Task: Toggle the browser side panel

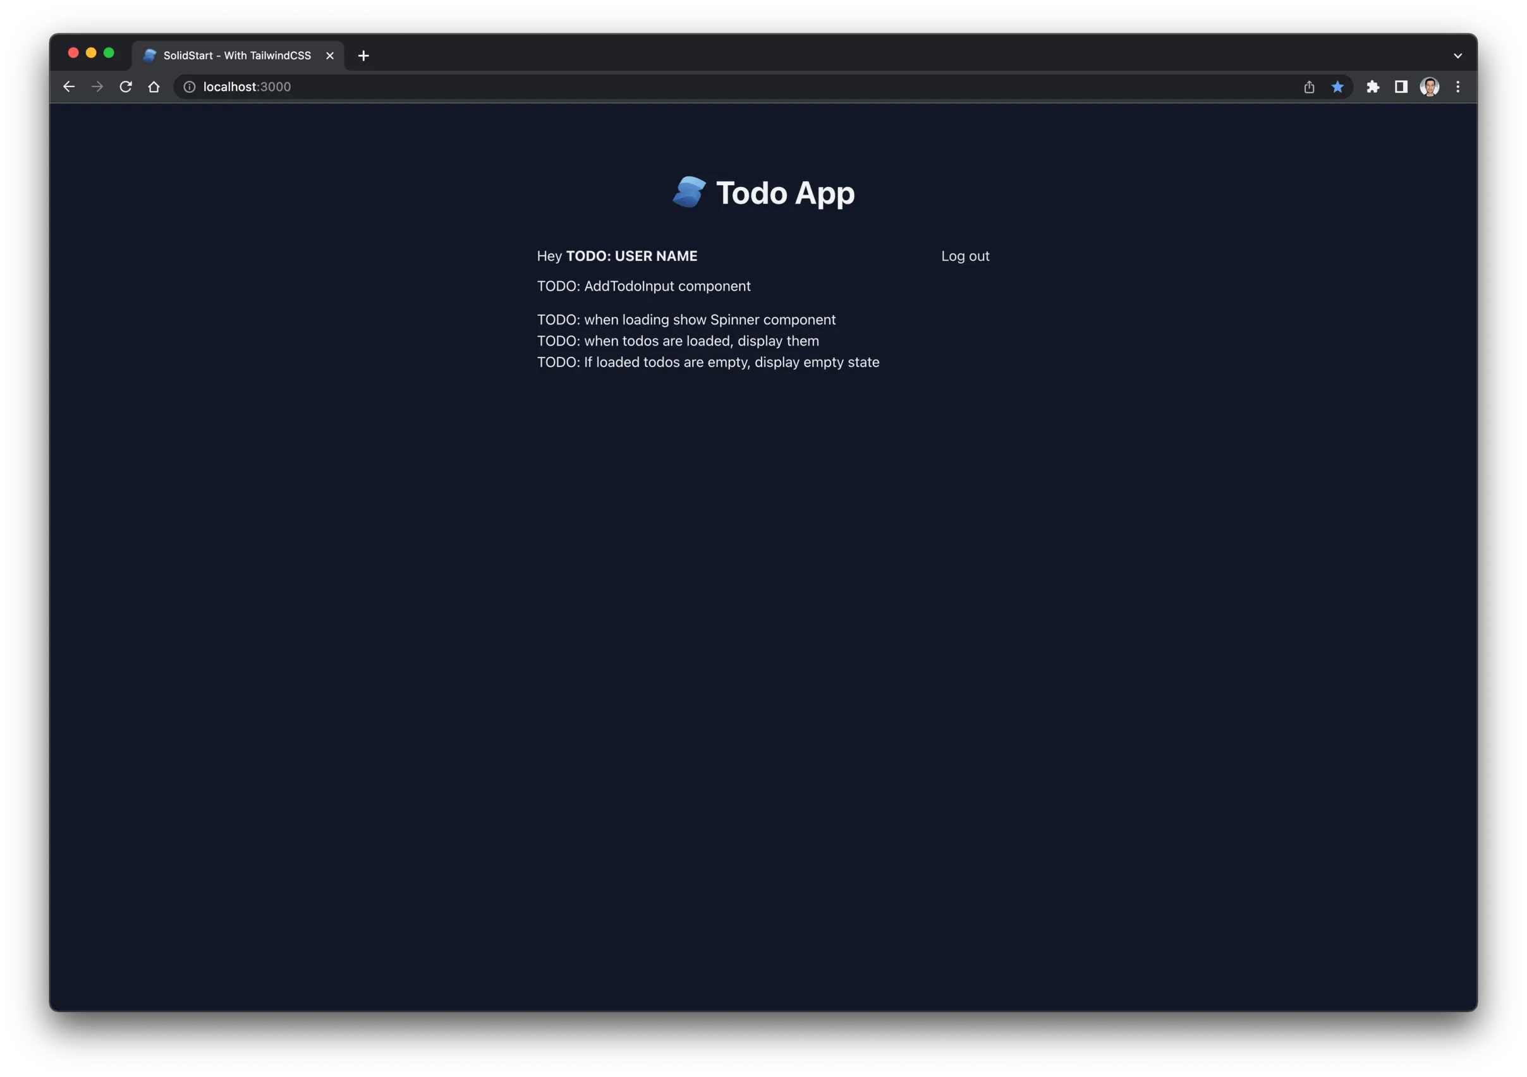Action: [1401, 87]
